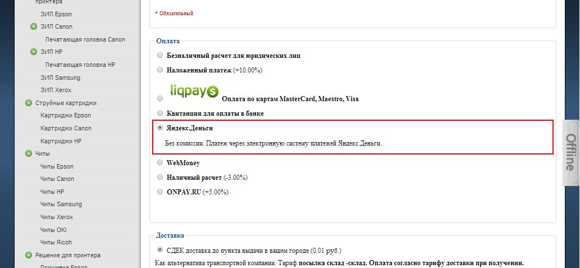Open Чипы OKI menu item
Viewport: 580px width, 268px height.
53,230
